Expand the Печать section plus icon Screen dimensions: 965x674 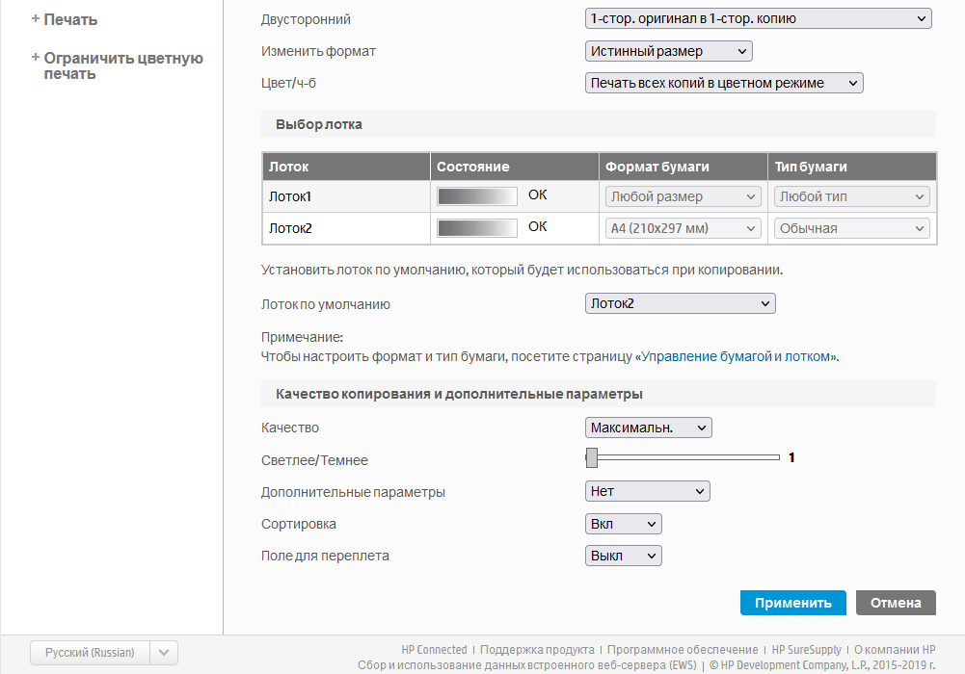tap(36, 19)
